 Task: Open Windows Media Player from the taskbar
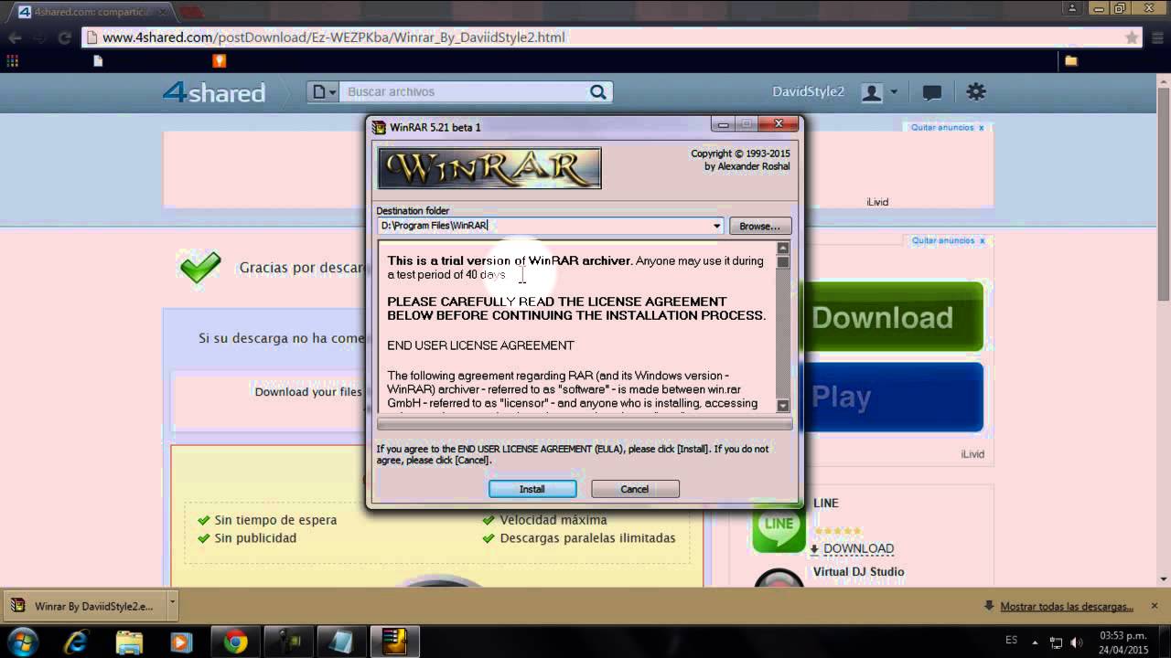point(181,642)
